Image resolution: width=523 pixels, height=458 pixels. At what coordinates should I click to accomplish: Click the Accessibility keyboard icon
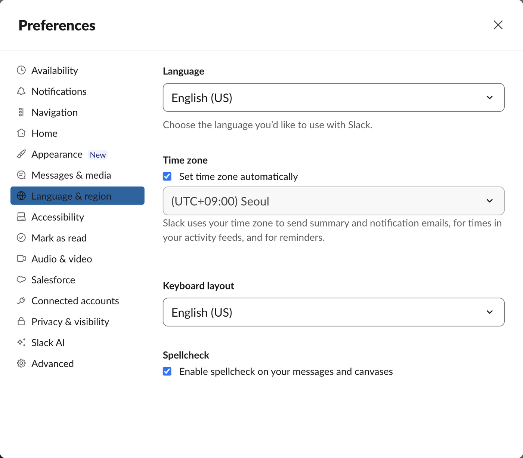tap(21, 217)
